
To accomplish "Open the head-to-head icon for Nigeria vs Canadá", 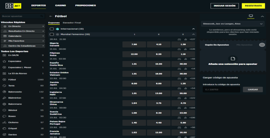I will [x=179, y=39].
